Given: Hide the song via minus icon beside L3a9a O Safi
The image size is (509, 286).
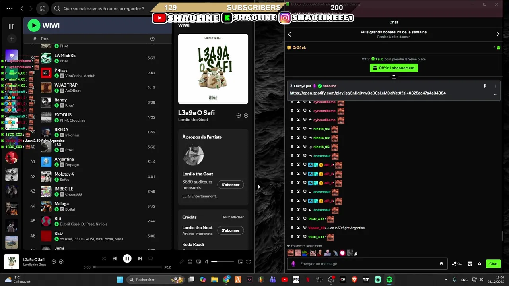Looking at the screenshot, I should pos(239,116).
